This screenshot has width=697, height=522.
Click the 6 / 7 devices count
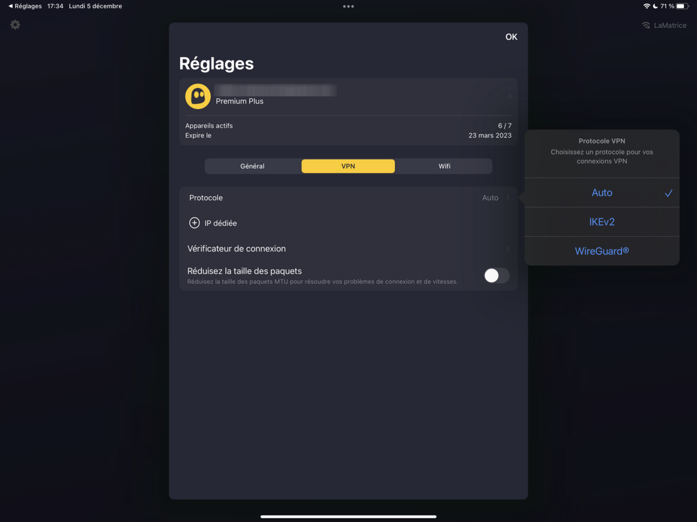click(505, 125)
